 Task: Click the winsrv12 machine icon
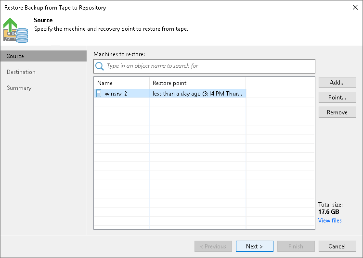coord(99,93)
